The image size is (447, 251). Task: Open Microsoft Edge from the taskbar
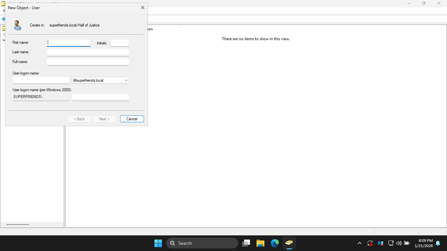click(275, 243)
